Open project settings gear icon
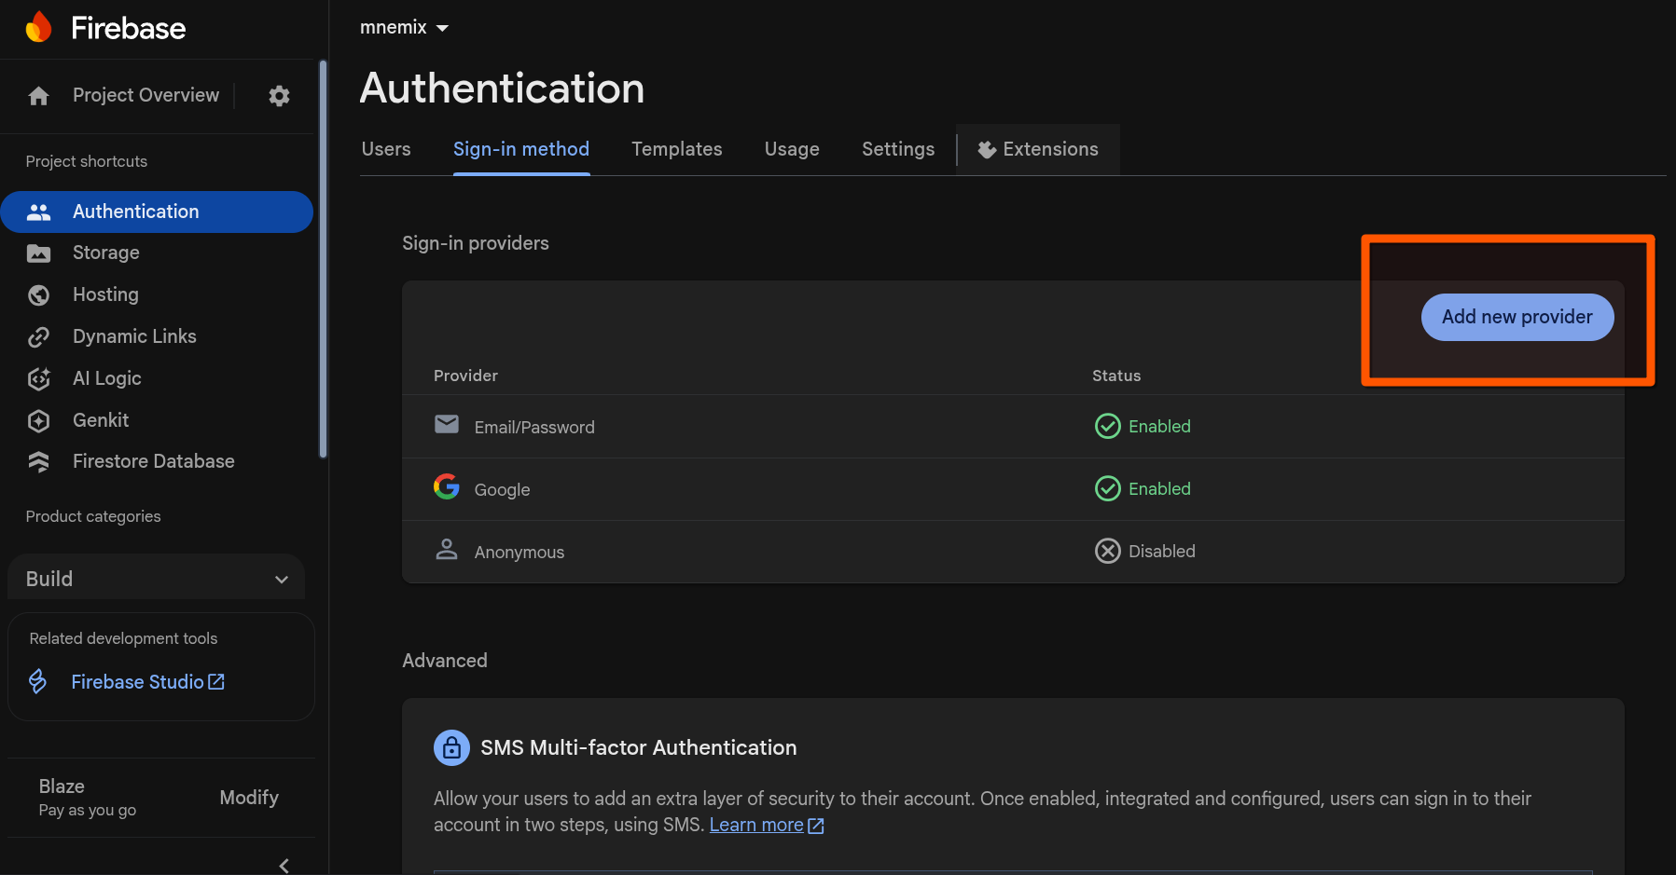 [278, 95]
